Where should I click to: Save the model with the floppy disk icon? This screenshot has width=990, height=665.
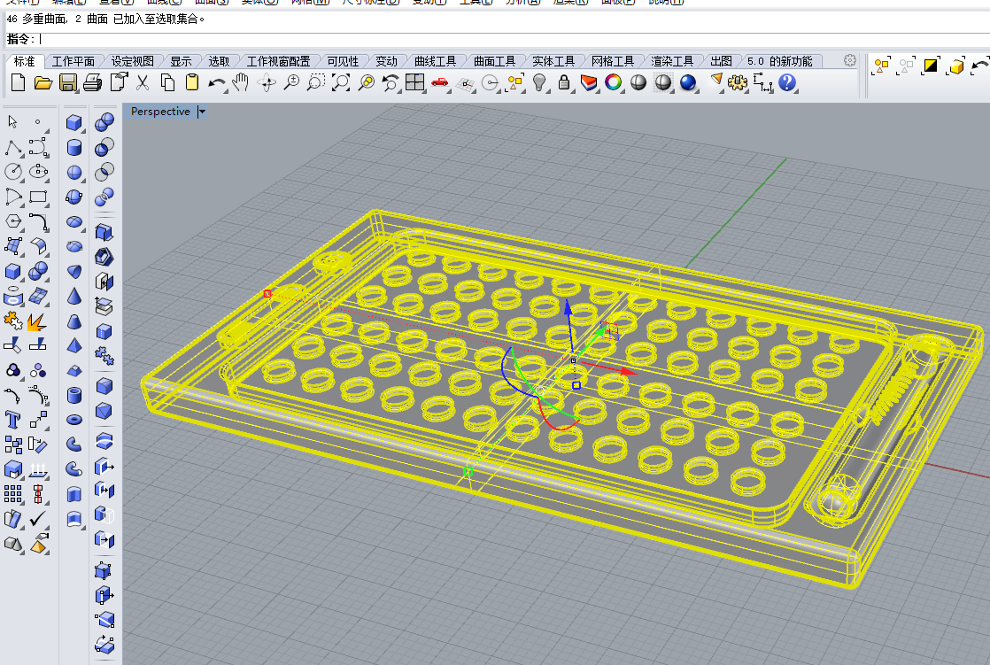pos(67,82)
